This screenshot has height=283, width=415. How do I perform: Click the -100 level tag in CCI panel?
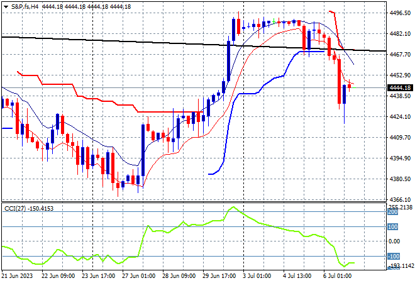pos(394,256)
